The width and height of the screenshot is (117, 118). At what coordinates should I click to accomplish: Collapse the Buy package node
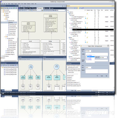(4, 19)
